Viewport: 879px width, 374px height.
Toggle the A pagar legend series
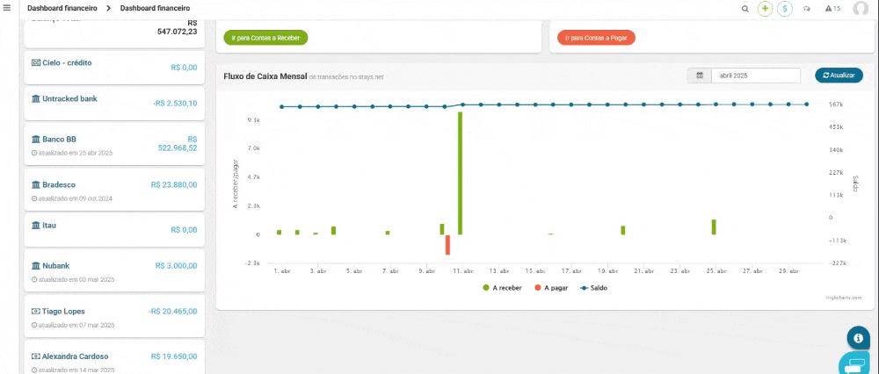pyautogui.click(x=552, y=287)
